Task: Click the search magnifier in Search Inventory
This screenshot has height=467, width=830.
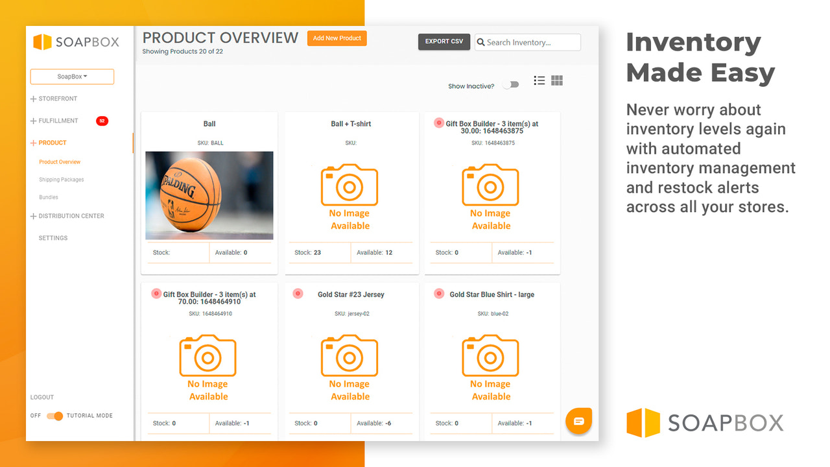Action: click(480, 42)
